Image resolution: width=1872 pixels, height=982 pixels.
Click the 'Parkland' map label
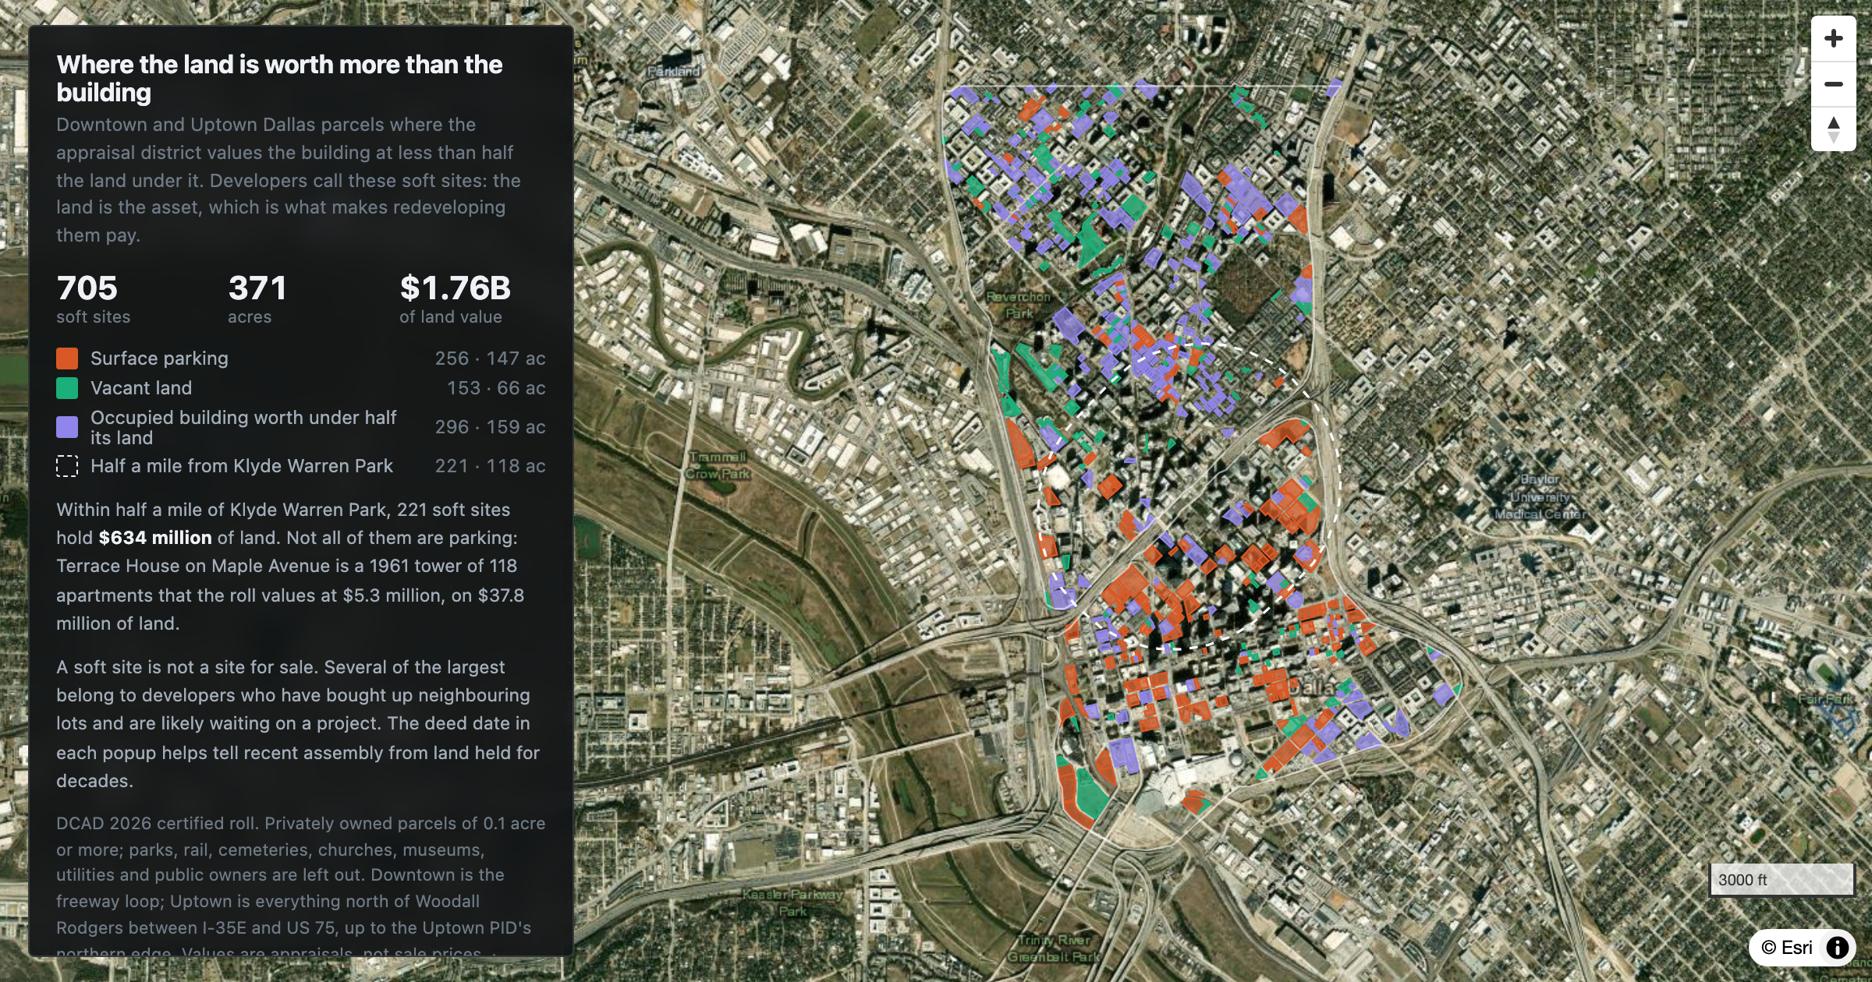(674, 71)
